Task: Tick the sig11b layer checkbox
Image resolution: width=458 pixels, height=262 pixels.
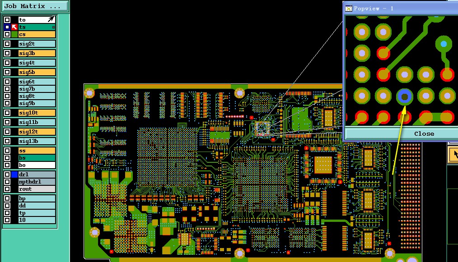Action: click(7, 122)
